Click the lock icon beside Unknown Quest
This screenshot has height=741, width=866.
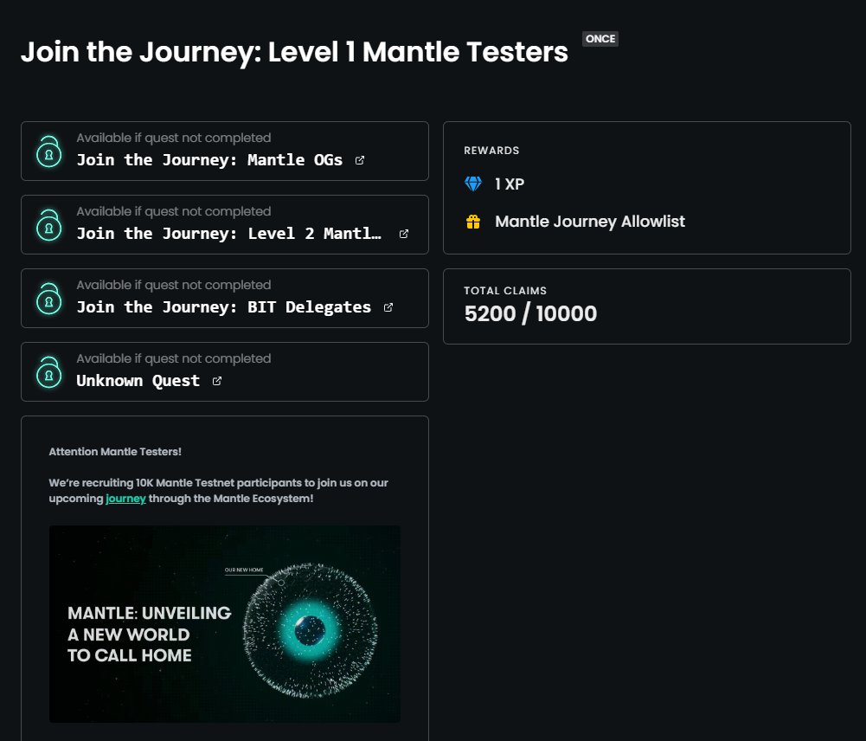49,372
